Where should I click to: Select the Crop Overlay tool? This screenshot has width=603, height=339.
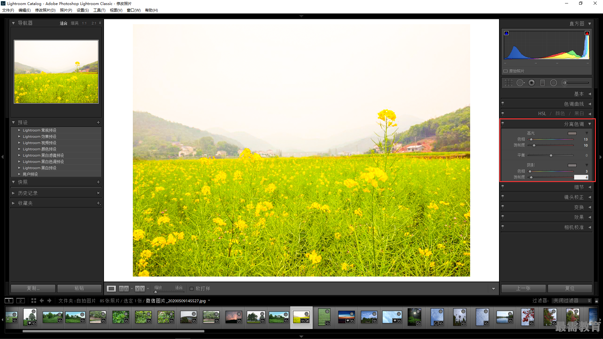tap(508, 83)
